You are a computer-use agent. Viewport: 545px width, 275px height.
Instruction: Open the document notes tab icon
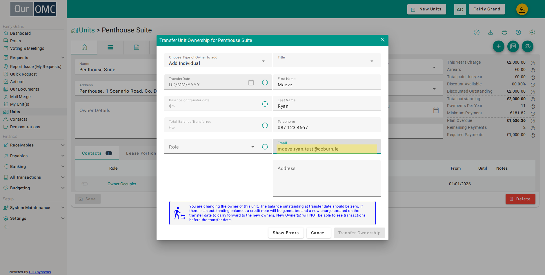click(x=137, y=47)
